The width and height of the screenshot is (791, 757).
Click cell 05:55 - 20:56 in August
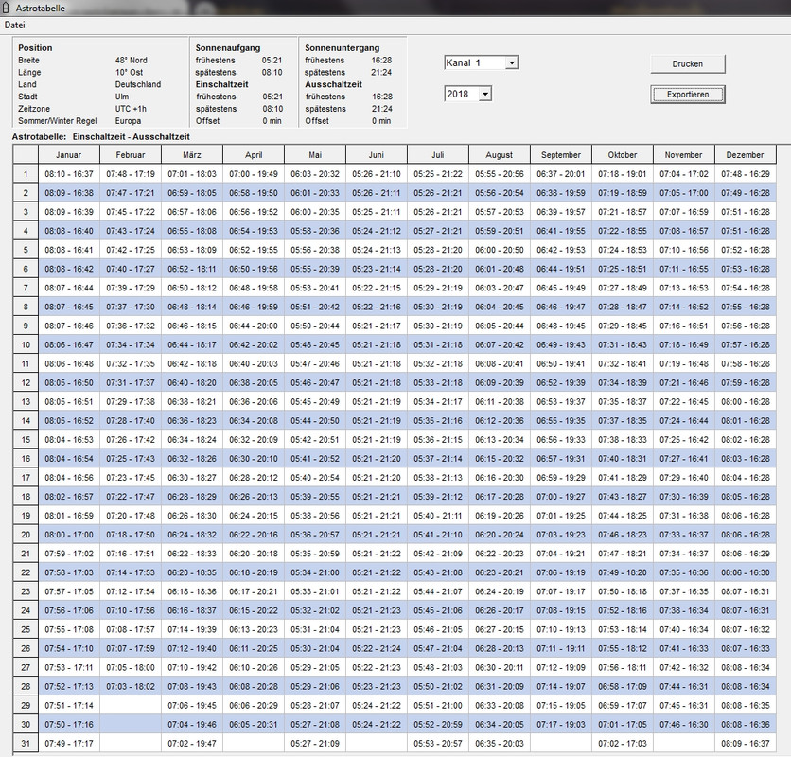tap(500, 174)
